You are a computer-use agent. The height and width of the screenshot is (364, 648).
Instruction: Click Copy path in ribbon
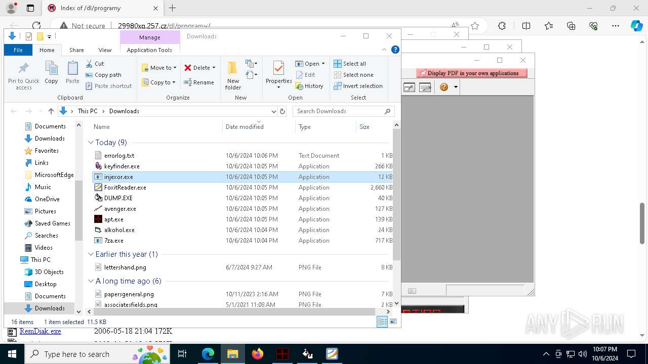(103, 75)
